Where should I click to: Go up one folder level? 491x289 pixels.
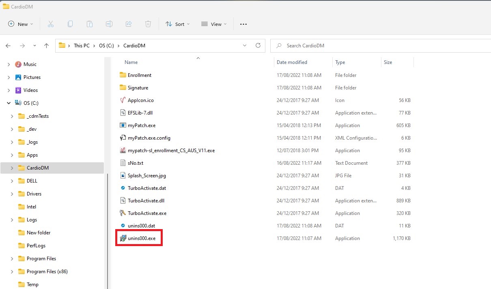pyautogui.click(x=46, y=46)
